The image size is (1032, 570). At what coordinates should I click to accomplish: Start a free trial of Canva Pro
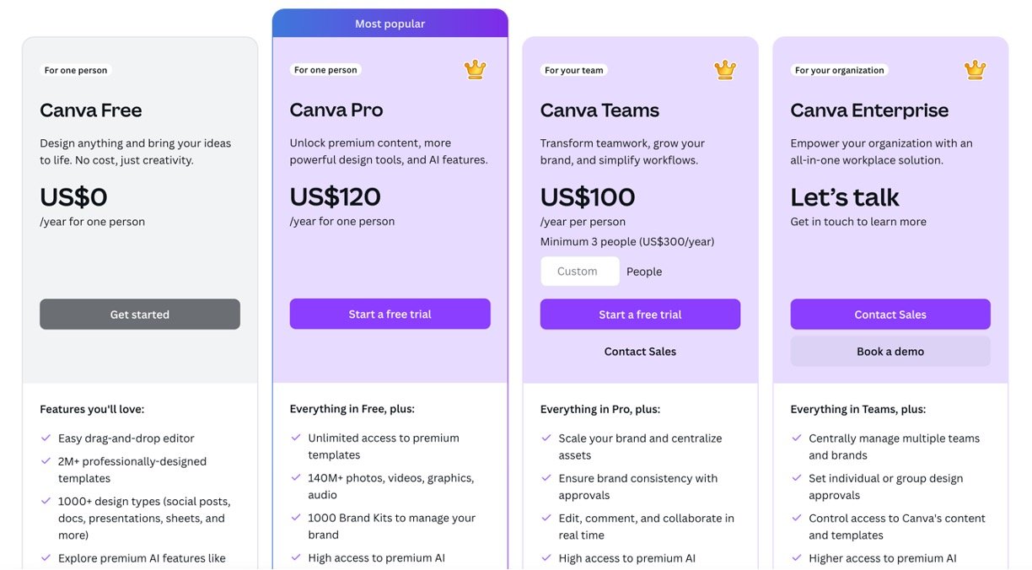390,315
